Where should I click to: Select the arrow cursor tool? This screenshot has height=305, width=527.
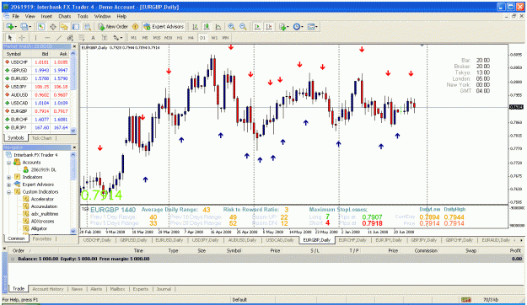10,38
